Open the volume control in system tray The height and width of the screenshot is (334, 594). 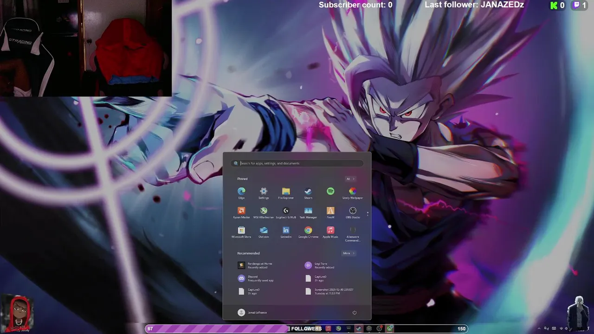coord(566,329)
